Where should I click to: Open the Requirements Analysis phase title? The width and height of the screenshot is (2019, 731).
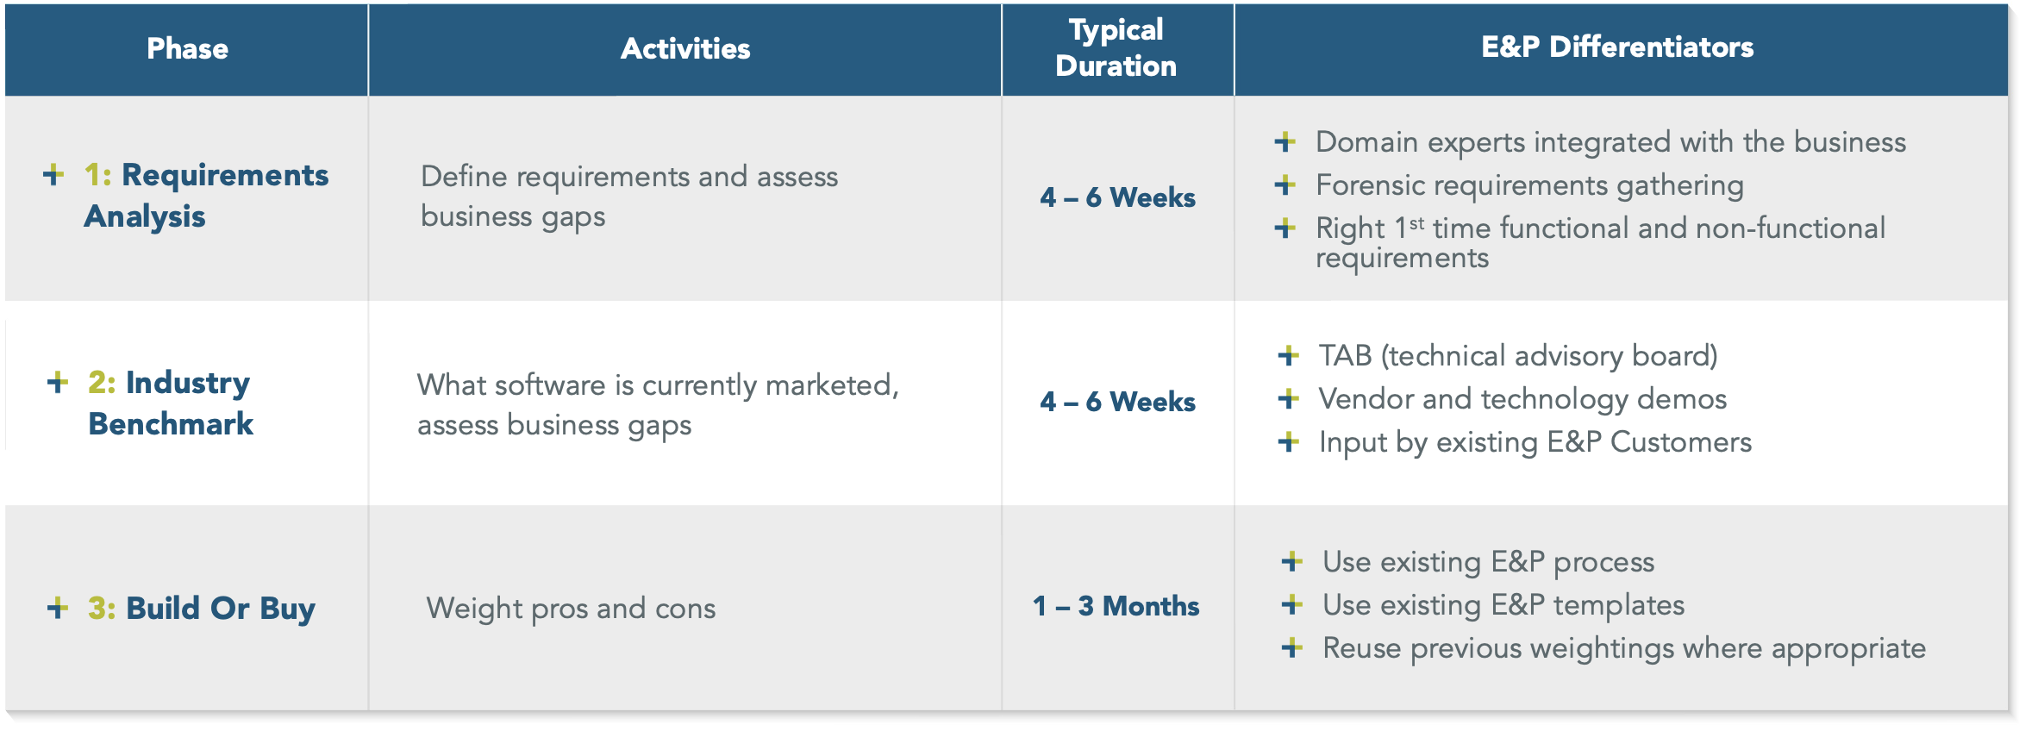[206, 196]
